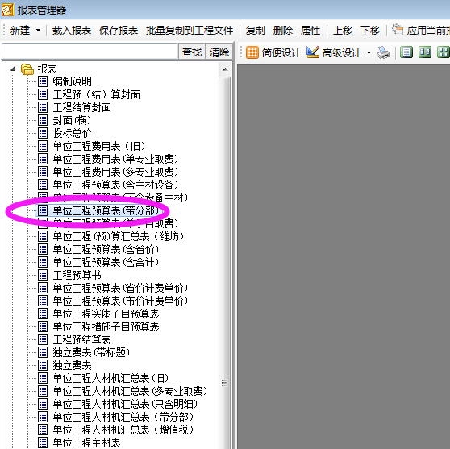Click the report manager title icon
This screenshot has height=449, width=450.
pos(7,10)
